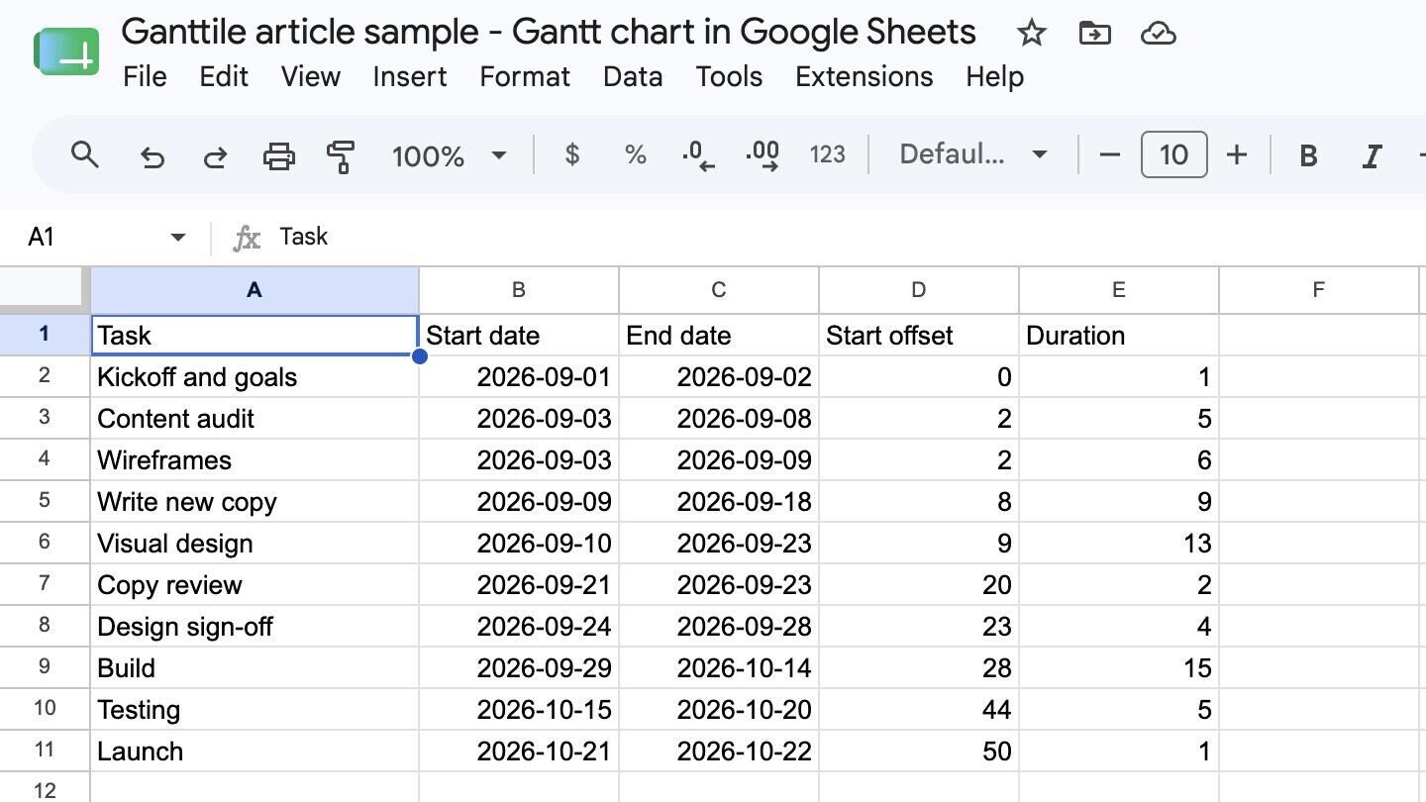Image resolution: width=1426 pixels, height=802 pixels.
Task: Select row 6 header
Action: point(45,543)
